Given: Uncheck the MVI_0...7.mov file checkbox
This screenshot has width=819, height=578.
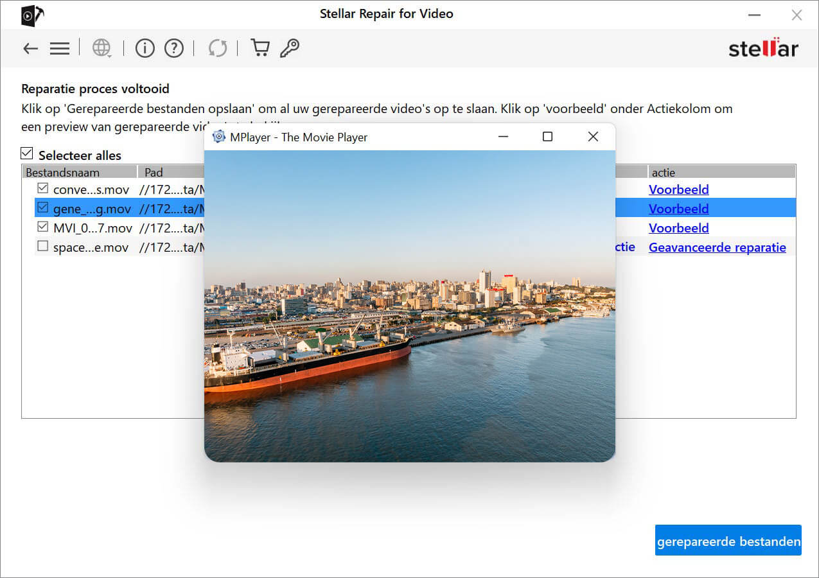Looking at the screenshot, I should 42,227.
